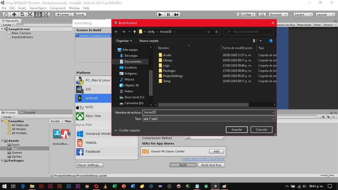
Task: Toggle Pivot Center mode button
Action: coord(63,15)
